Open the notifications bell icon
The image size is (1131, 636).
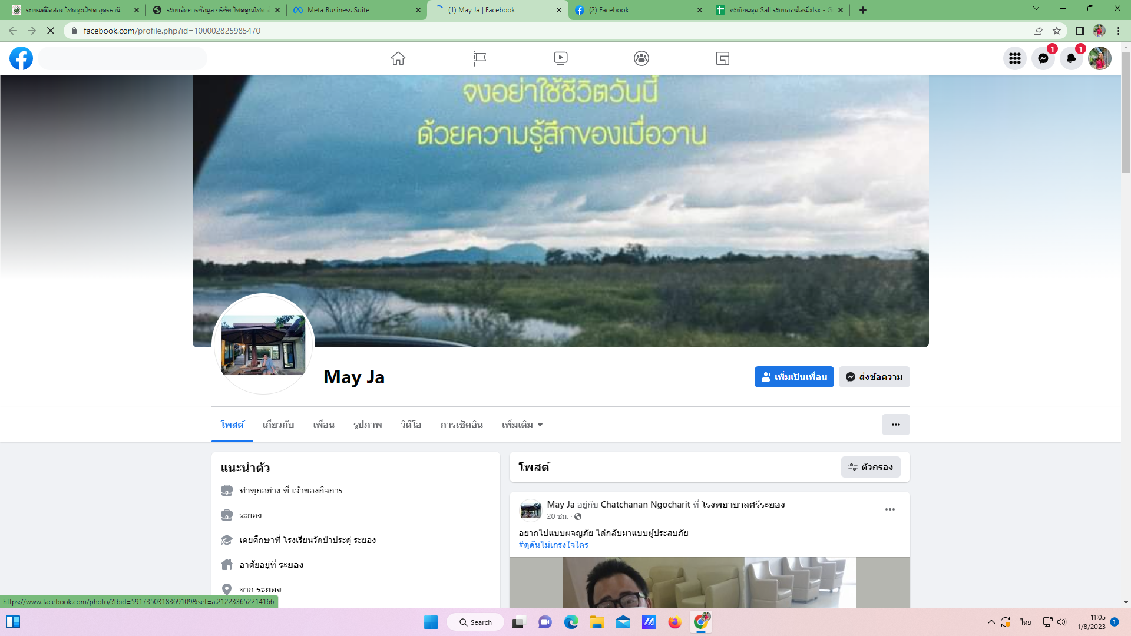(x=1072, y=58)
